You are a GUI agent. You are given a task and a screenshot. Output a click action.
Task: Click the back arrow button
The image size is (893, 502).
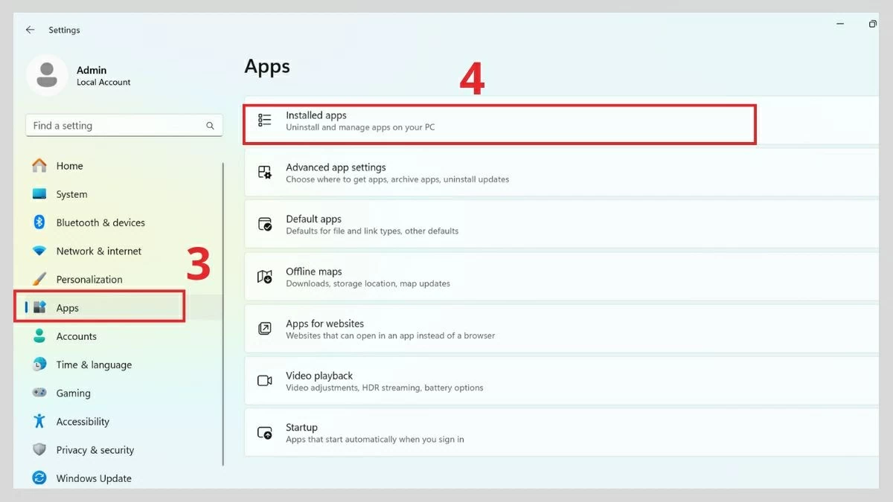tap(30, 30)
